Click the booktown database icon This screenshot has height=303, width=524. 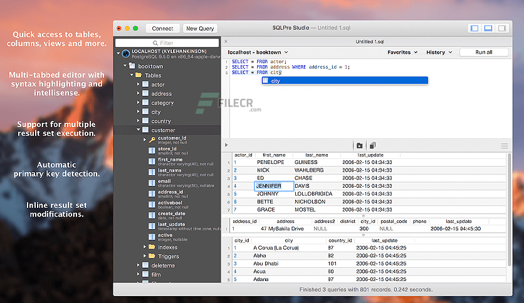click(132, 66)
